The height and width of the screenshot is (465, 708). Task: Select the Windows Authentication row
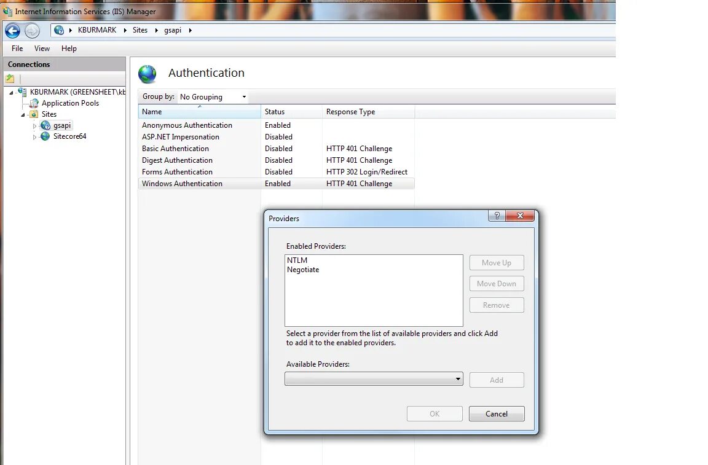(276, 184)
